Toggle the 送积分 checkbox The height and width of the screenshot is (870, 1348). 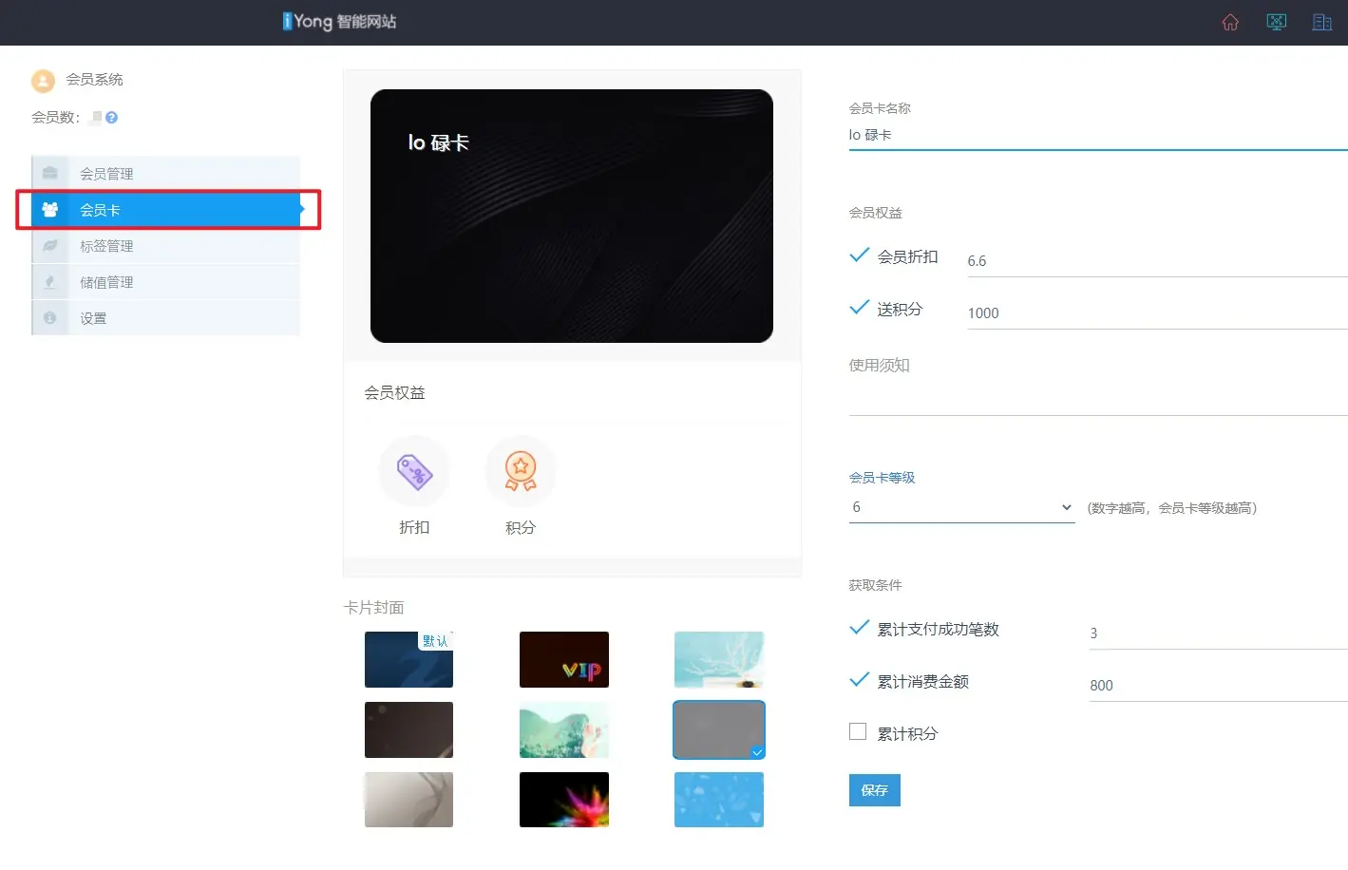coord(859,308)
